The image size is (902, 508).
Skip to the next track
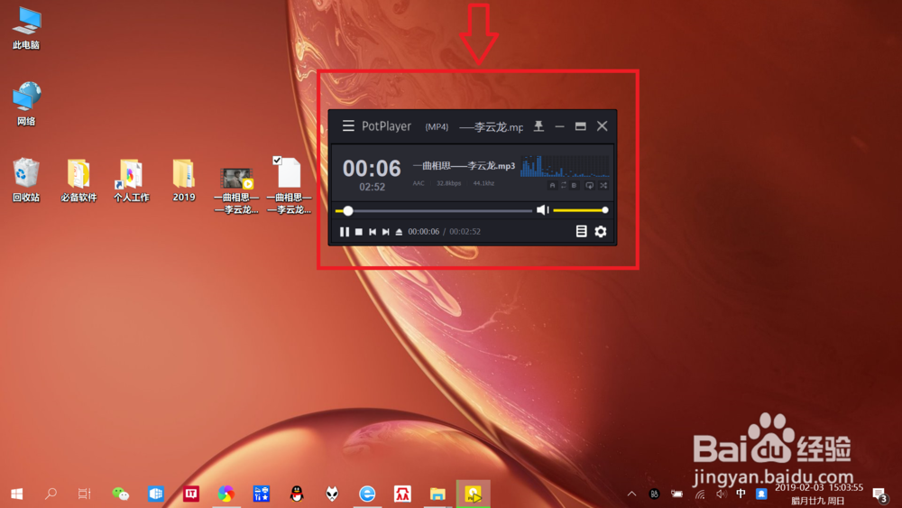click(386, 232)
